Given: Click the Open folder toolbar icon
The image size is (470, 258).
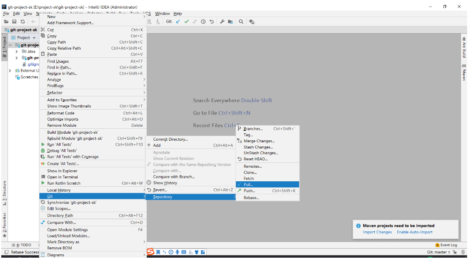Looking at the screenshot, I should click(6, 22).
